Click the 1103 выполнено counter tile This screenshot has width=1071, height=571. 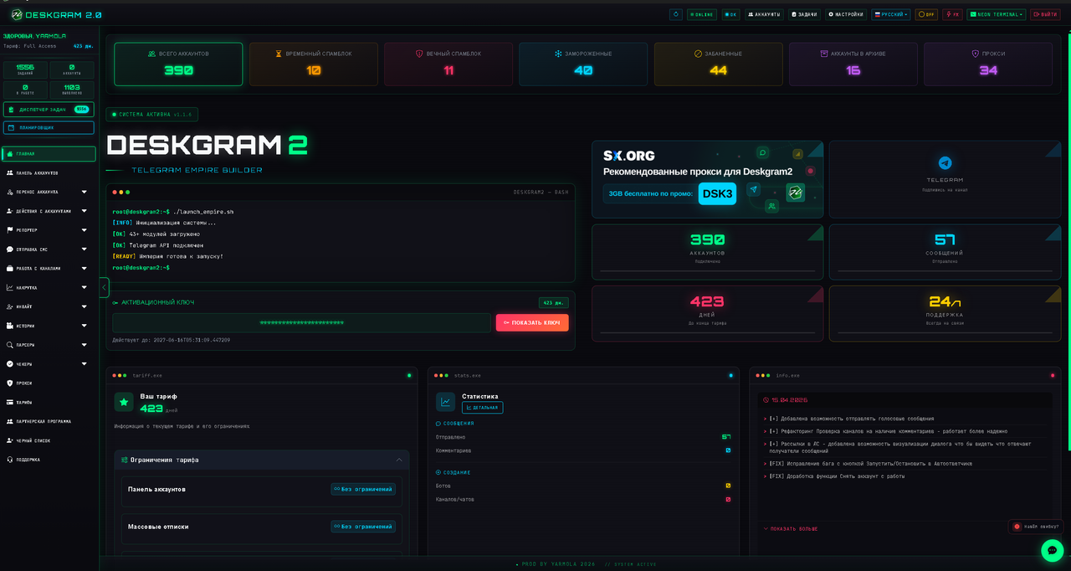click(x=72, y=90)
